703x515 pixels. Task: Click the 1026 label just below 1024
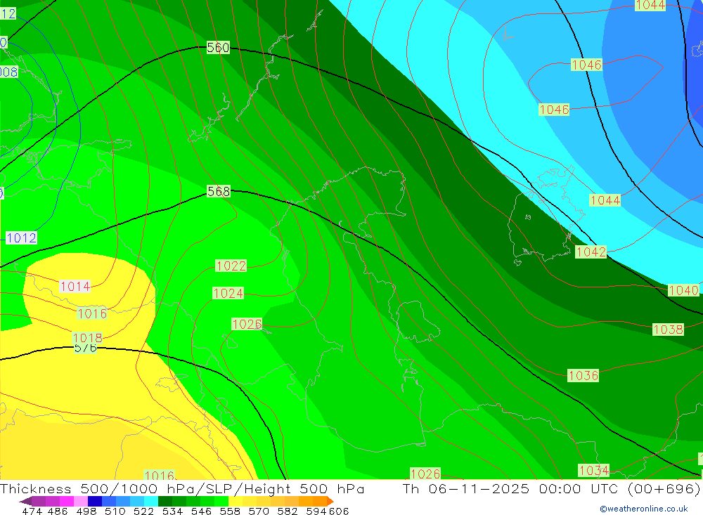click(x=247, y=324)
